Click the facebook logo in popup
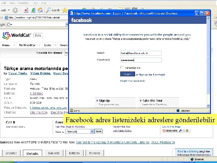The height and width of the screenshot is (163, 217). [x=81, y=20]
